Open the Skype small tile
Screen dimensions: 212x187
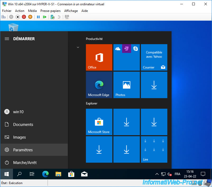(x=136, y=49)
